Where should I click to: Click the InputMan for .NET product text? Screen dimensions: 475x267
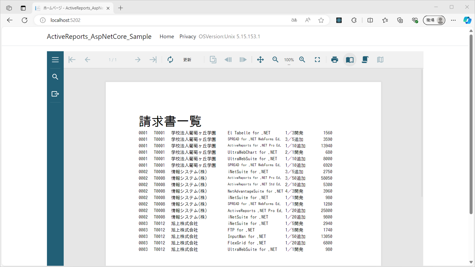click(x=247, y=236)
